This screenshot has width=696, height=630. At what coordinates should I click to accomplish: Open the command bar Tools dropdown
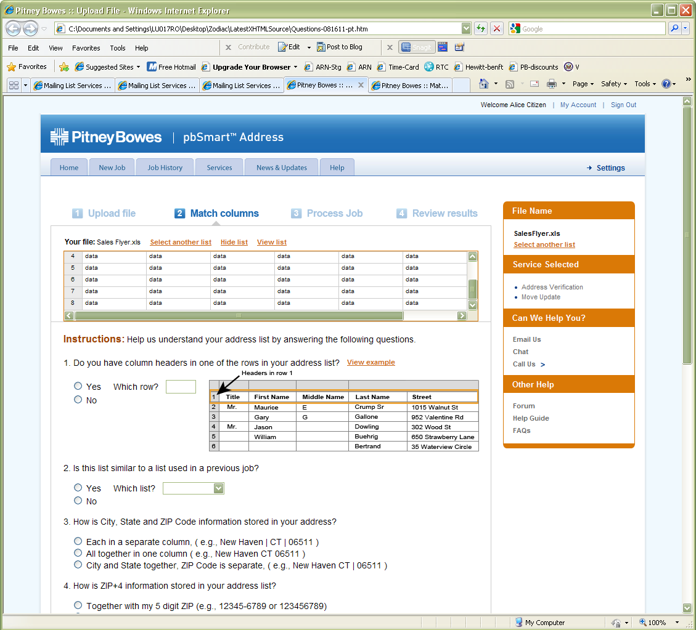(645, 84)
